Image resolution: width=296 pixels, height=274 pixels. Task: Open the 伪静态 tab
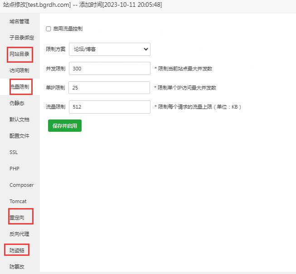click(x=17, y=103)
